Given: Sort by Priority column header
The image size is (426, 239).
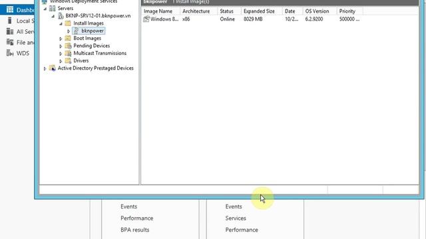Looking at the screenshot, I should click(x=350, y=11).
